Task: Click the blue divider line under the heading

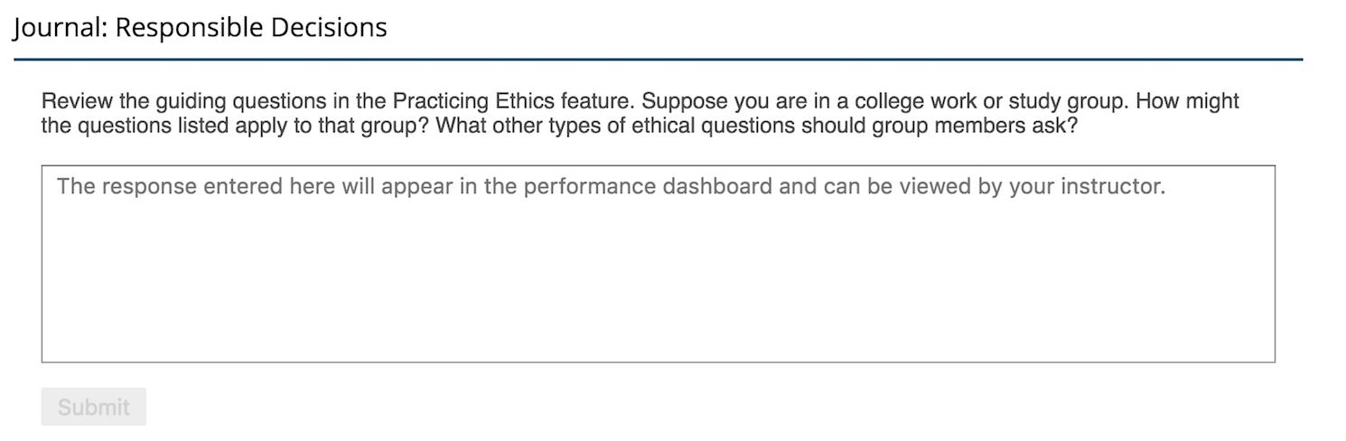Action: click(x=658, y=60)
